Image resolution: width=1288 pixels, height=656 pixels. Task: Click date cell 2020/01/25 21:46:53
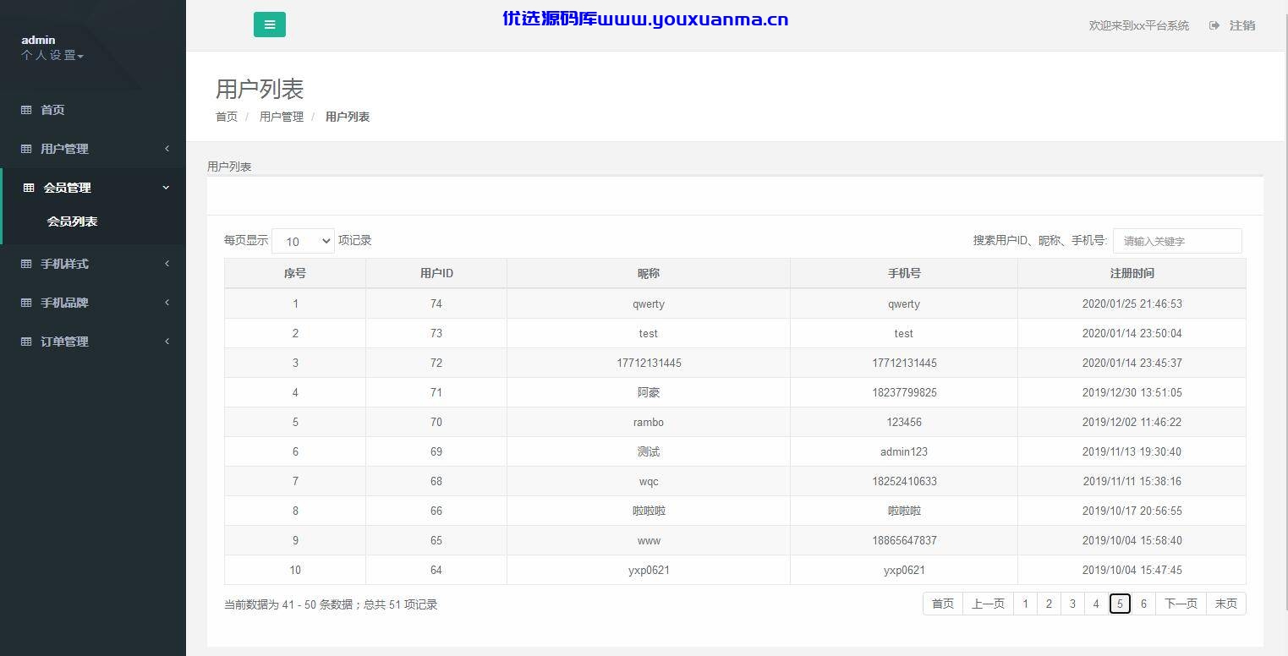click(x=1132, y=303)
